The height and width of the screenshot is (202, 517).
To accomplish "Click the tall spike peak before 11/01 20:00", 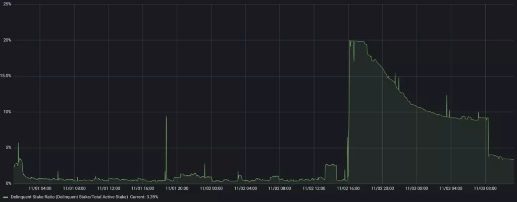I will pos(166,117).
